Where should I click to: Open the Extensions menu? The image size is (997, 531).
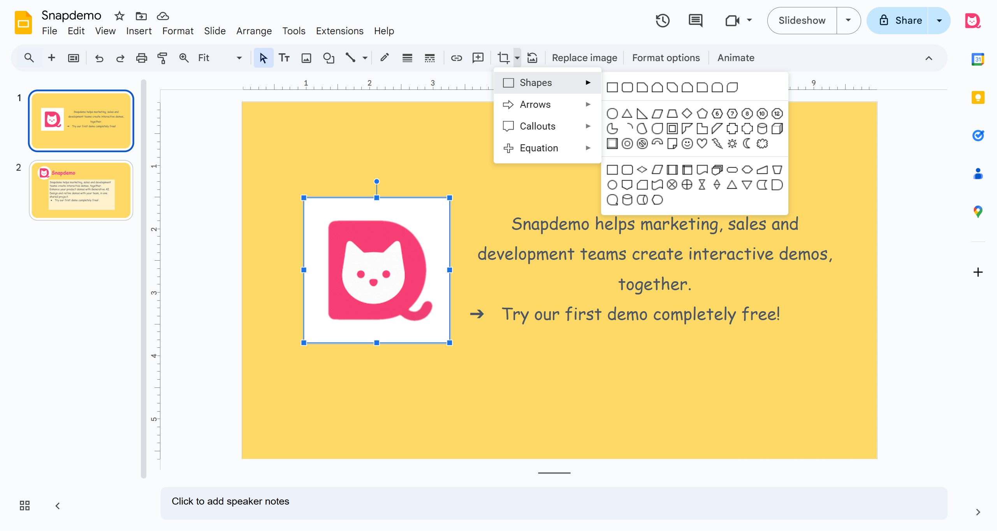[339, 31]
